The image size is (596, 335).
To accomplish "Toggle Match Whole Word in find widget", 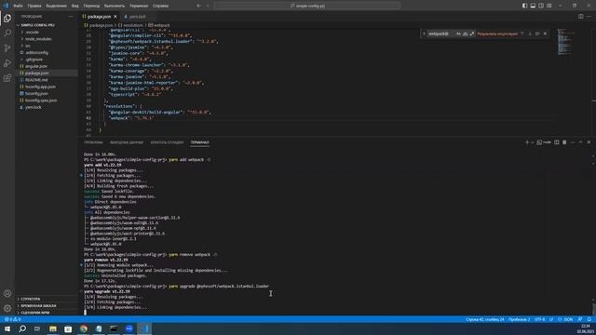I will click(x=466, y=33).
